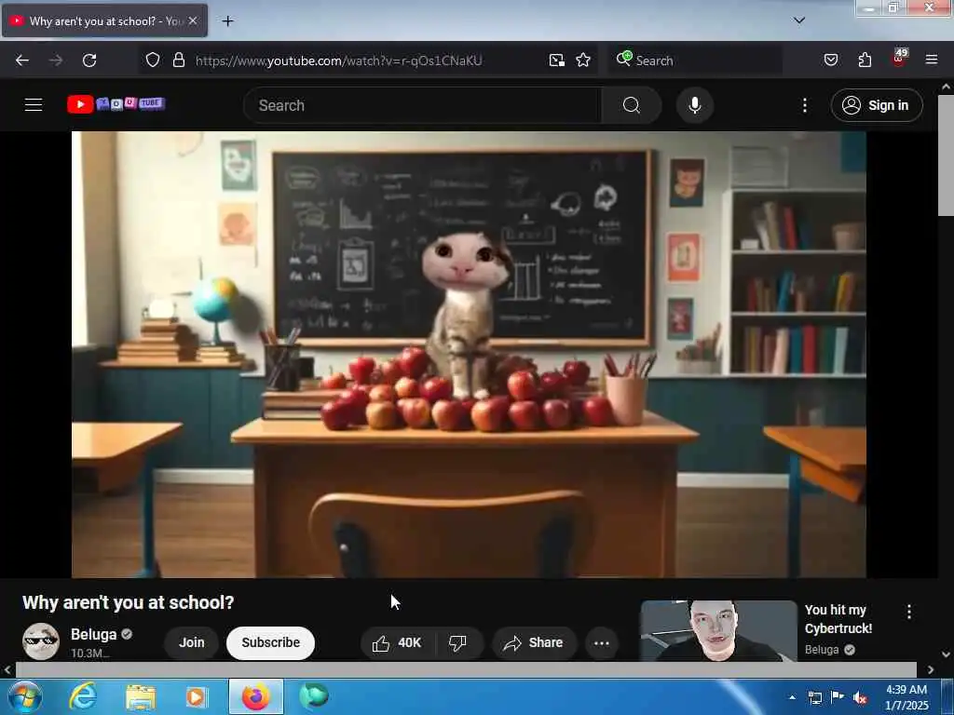The width and height of the screenshot is (954, 715).
Task: Go to YouTube home via logo
Action: click(x=116, y=104)
